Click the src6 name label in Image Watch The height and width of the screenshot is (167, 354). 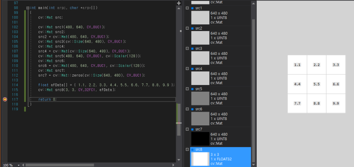pyautogui.click(x=199, y=109)
